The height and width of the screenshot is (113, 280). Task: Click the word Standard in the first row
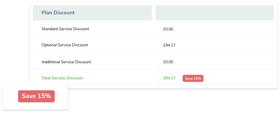click(x=49, y=29)
